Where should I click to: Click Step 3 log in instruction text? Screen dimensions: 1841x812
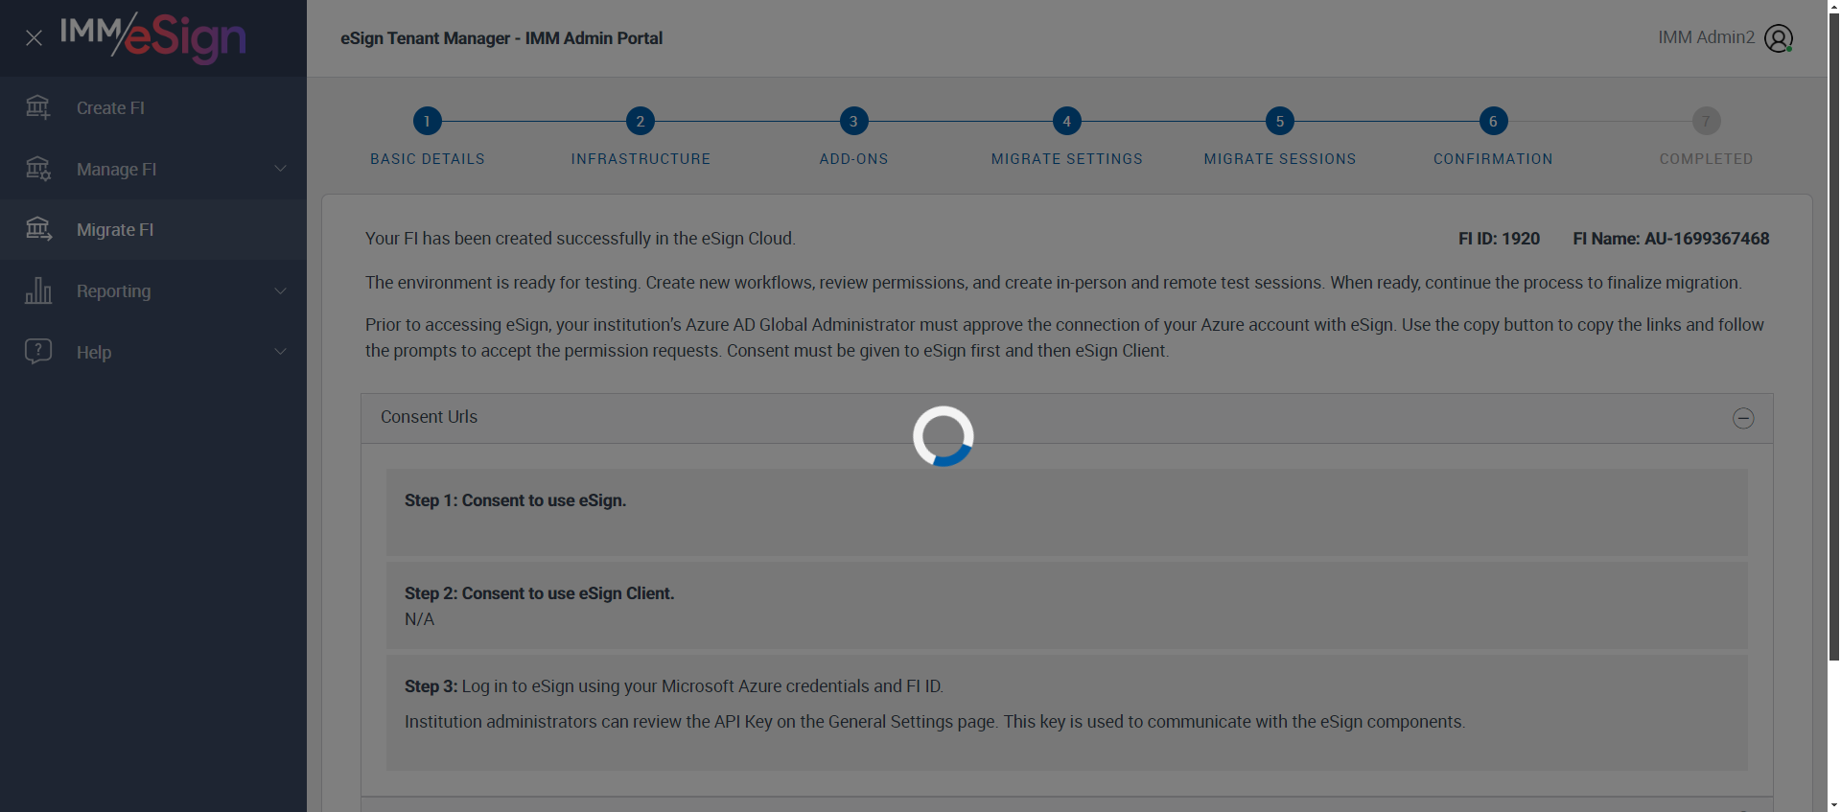pos(674,686)
